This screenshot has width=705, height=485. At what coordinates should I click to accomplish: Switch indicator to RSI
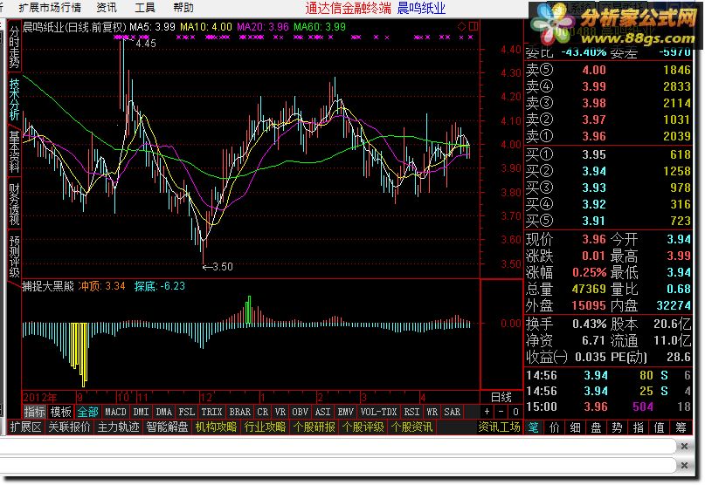tap(411, 412)
